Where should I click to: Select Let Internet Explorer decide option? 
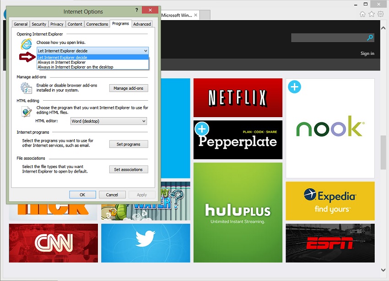(x=92, y=57)
